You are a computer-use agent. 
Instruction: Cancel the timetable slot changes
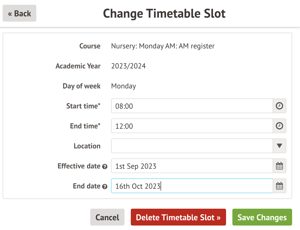(107, 217)
